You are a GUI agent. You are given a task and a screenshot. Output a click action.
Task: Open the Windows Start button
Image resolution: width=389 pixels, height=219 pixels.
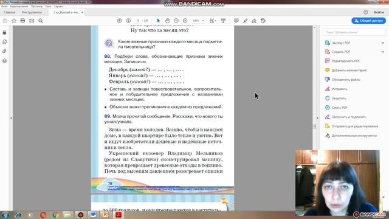click(x=5, y=215)
